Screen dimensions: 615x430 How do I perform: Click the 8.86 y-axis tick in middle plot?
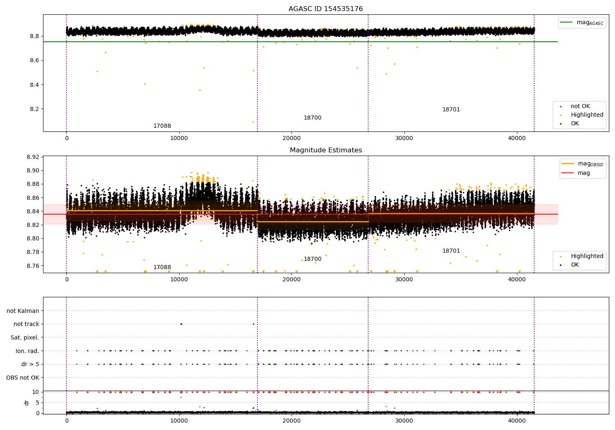(x=33, y=198)
